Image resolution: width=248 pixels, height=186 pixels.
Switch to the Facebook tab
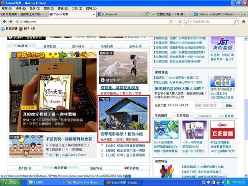[x=121, y=14]
